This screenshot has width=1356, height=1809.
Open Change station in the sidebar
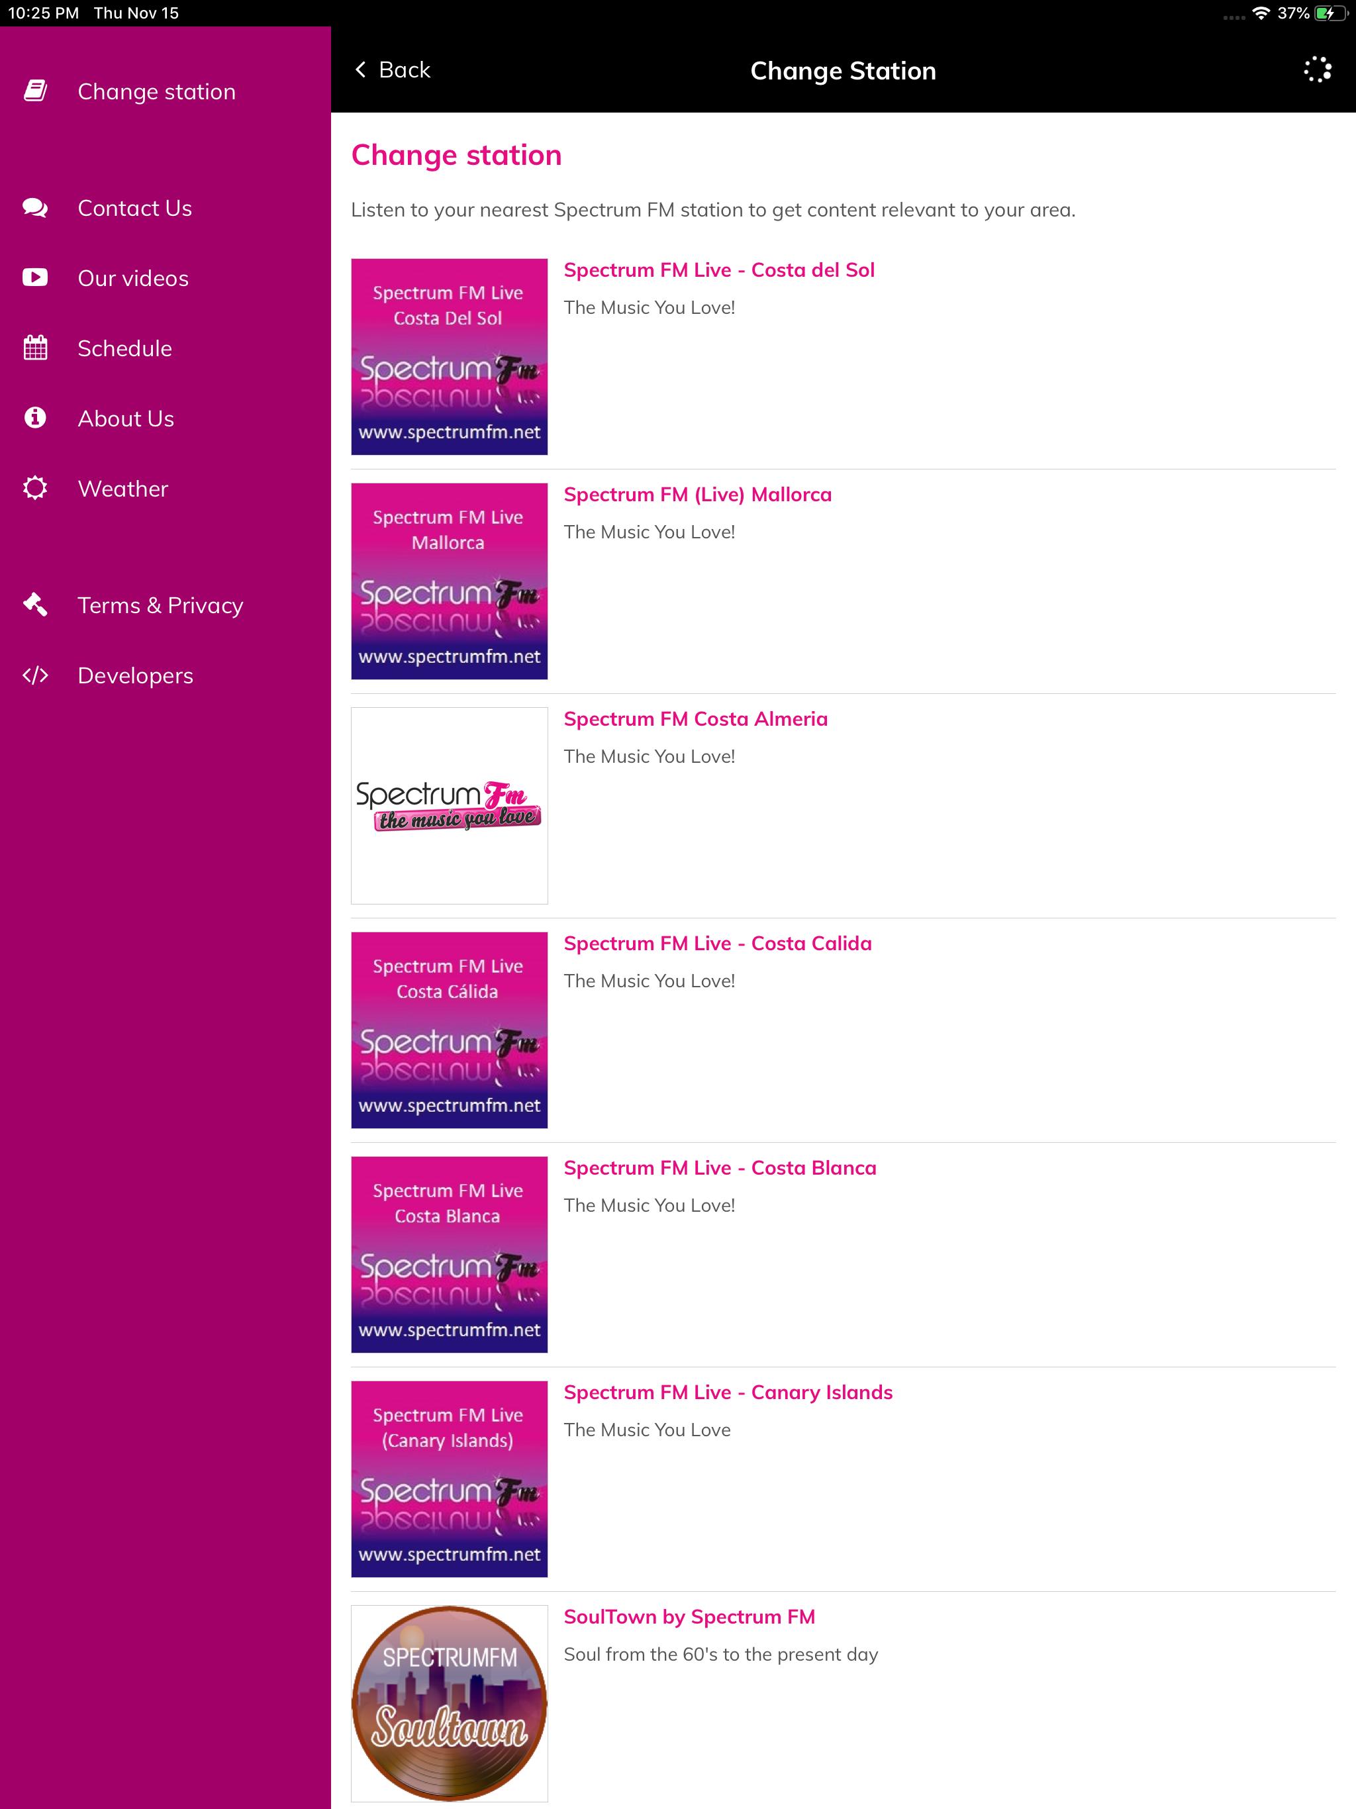[x=166, y=91]
